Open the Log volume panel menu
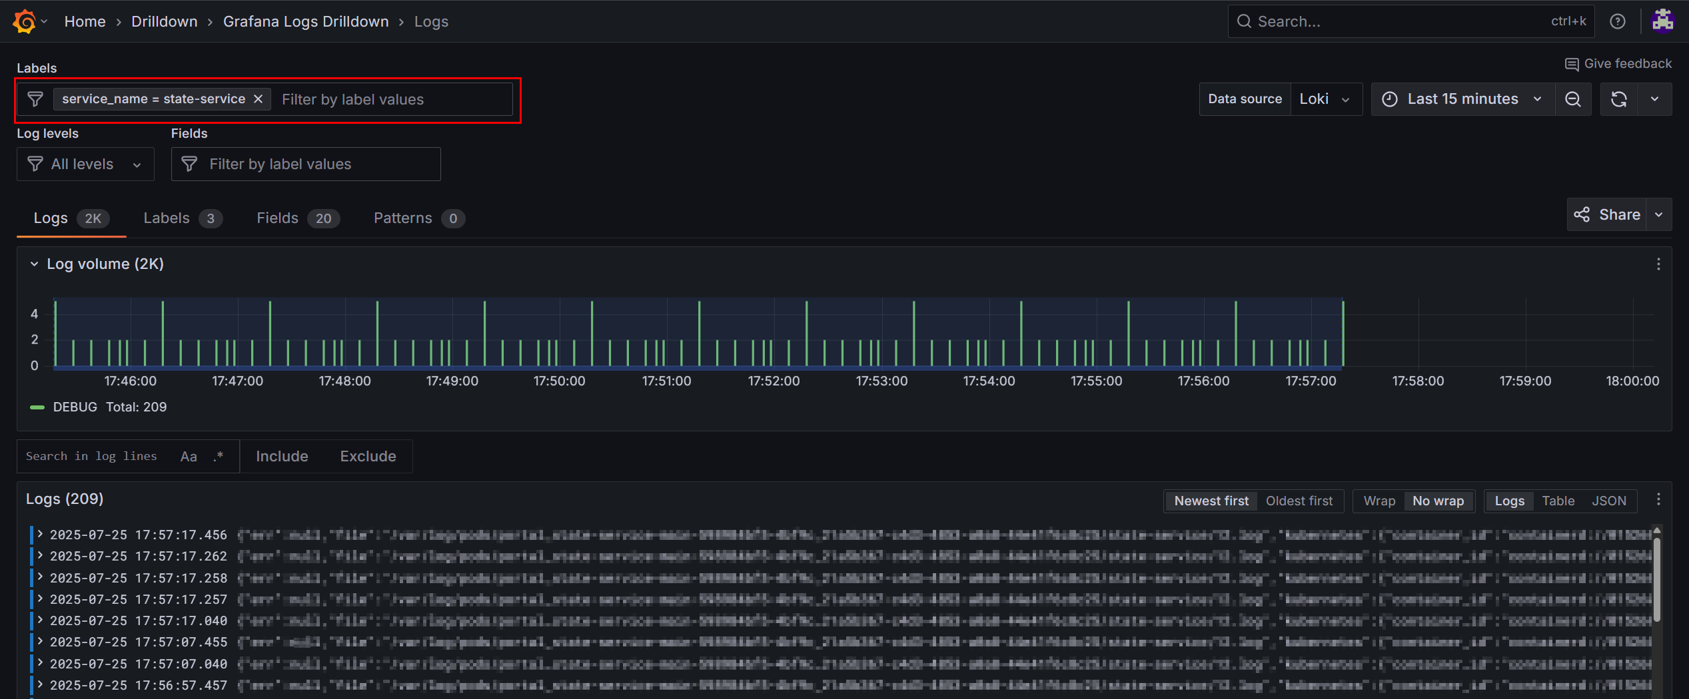Screen dimensions: 1689x699 (x=1658, y=264)
